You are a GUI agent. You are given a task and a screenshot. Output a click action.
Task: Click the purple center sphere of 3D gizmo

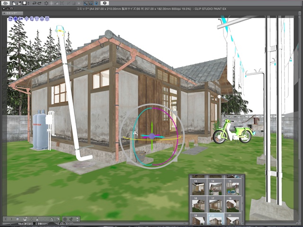click(152, 136)
